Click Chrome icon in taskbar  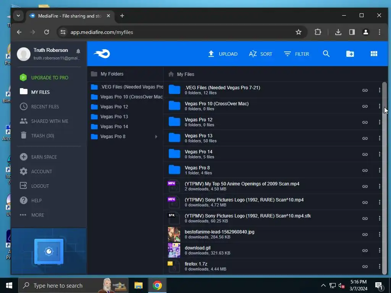(x=157, y=285)
